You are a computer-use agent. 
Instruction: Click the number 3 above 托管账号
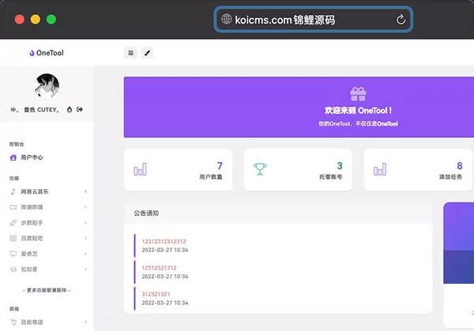[340, 165]
